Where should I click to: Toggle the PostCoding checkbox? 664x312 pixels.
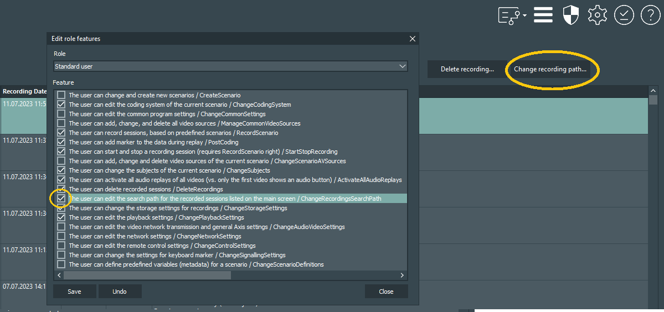click(x=61, y=142)
